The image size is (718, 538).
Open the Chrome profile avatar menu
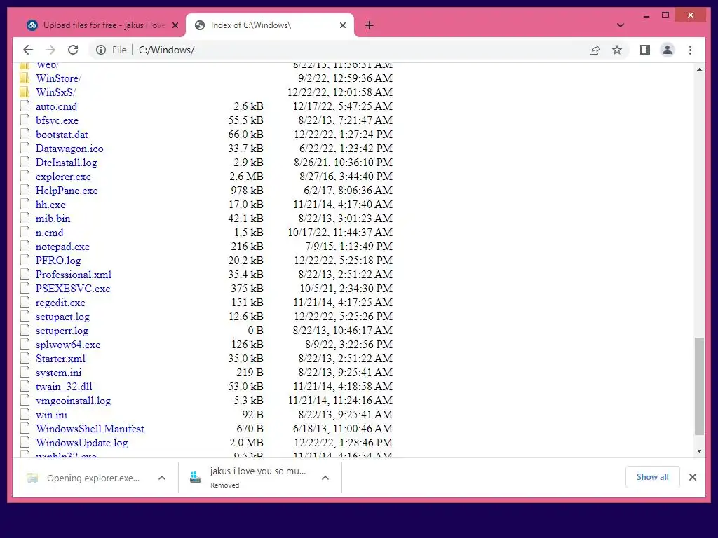click(668, 50)
